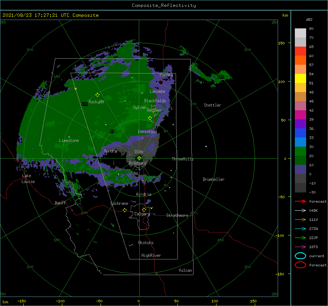Screen dimensions: 328x306
Task: Click the Okotoks town label
Action: [x=146, y=243]
